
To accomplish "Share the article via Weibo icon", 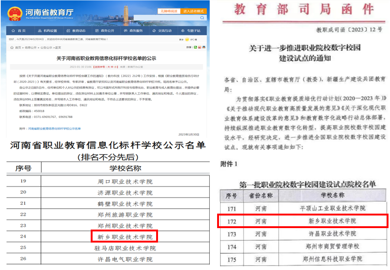I will coord(200,47).
